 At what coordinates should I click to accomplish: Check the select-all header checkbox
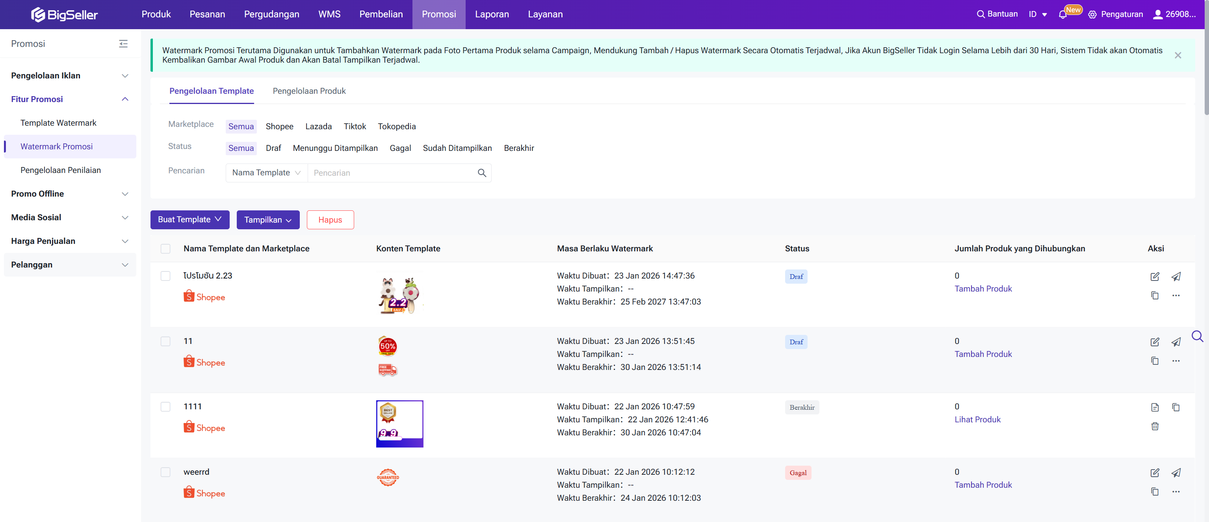pyautogui.click(x=166, y=249)
